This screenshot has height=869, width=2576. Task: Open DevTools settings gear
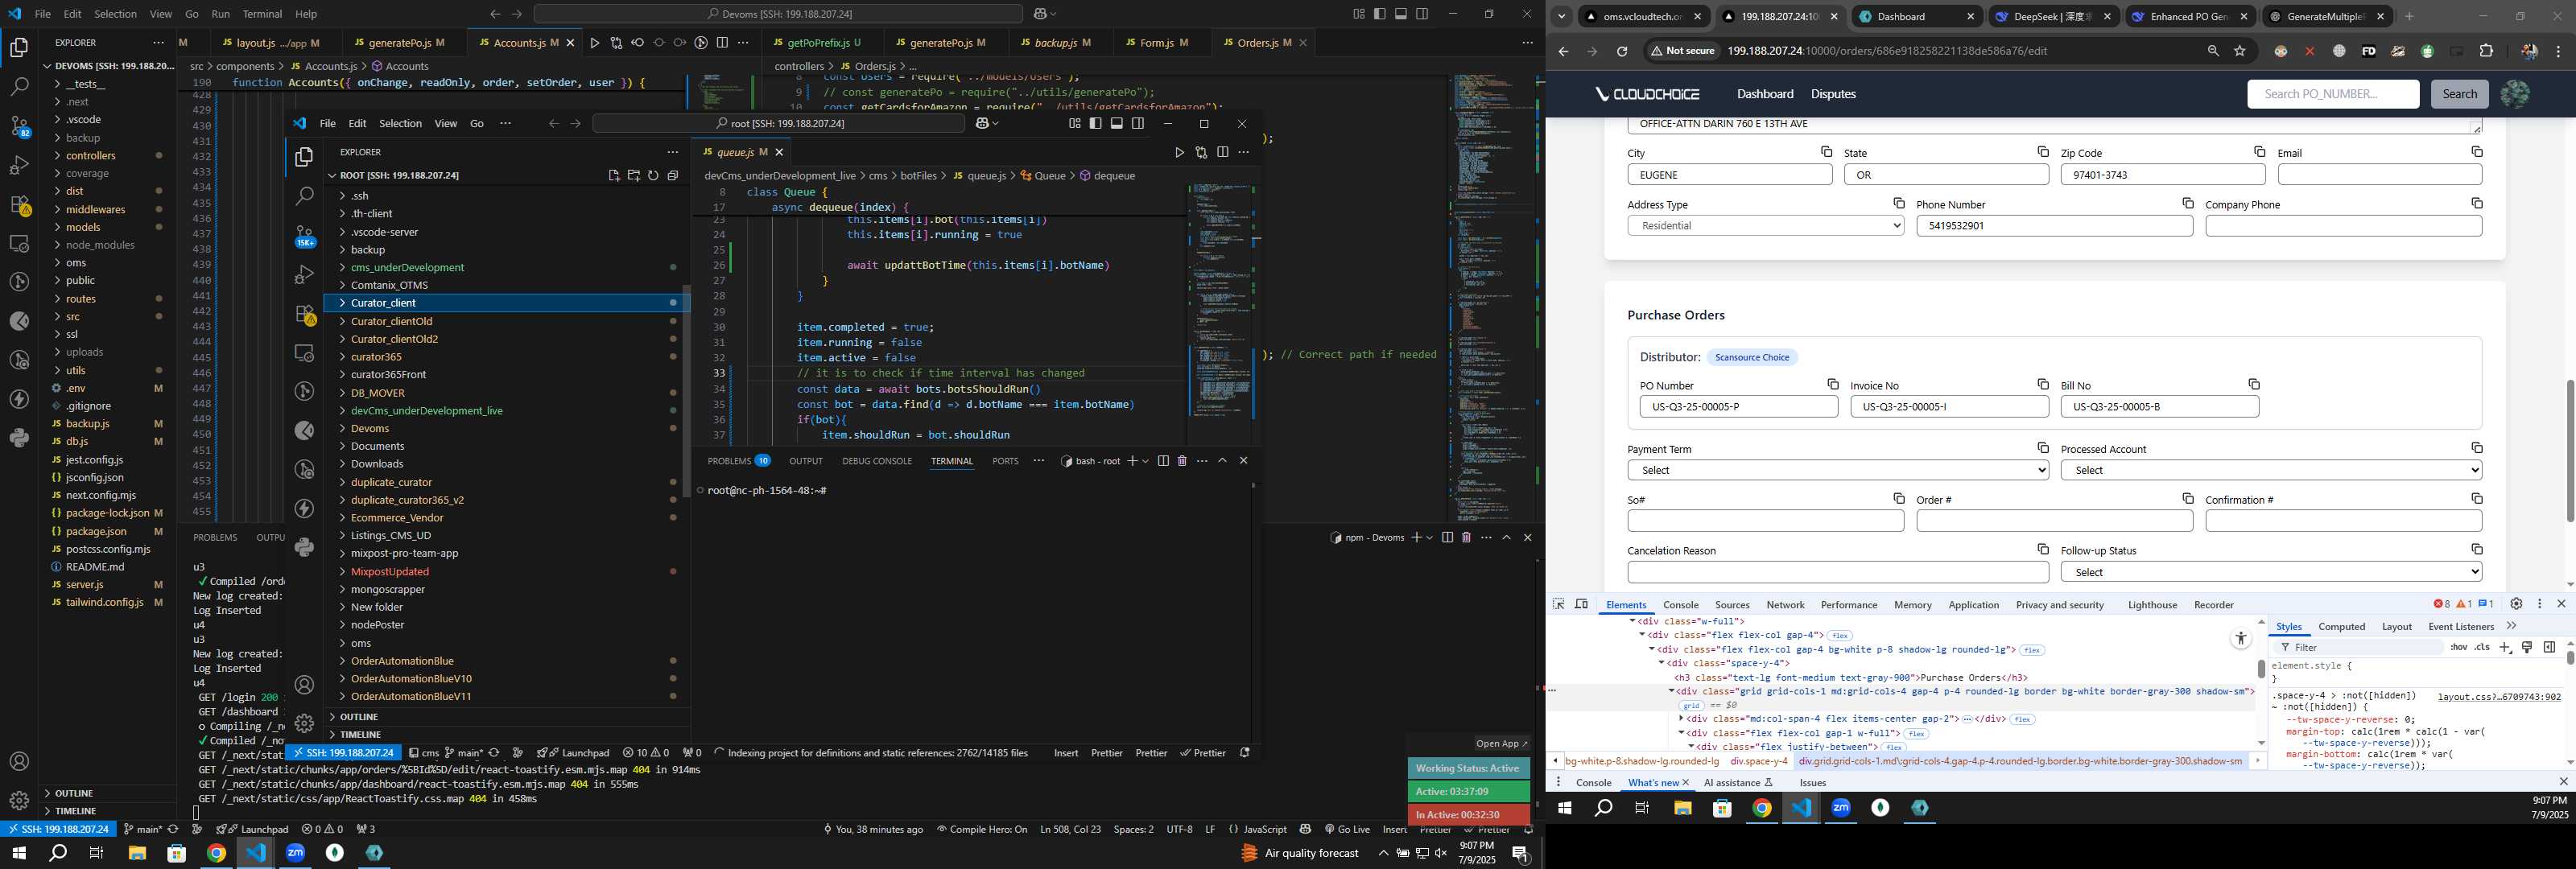[2516, 604]
